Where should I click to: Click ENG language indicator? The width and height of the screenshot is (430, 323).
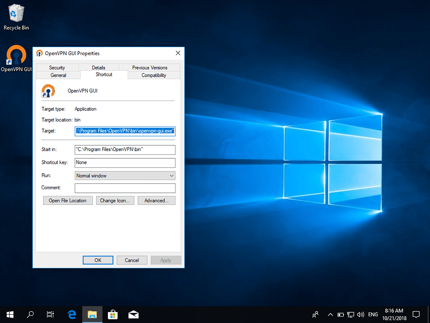373,314
